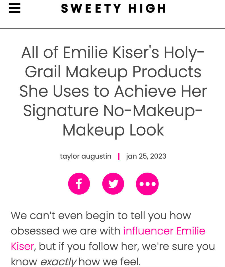Click "Makeup Look" ending the headline
The width and height of the screenshot is (225, 267).
(x=113, y=130)
